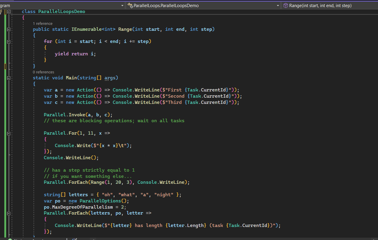Viewport: 378px width, 240px height.
Task: Open the ParallelLoops.ParallelLoopsDemo type dropdown arrow
Action: click(x=278, y=6)
